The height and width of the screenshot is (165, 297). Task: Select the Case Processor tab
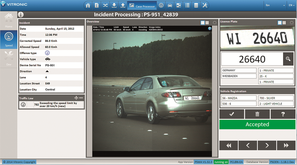point(142,6)
